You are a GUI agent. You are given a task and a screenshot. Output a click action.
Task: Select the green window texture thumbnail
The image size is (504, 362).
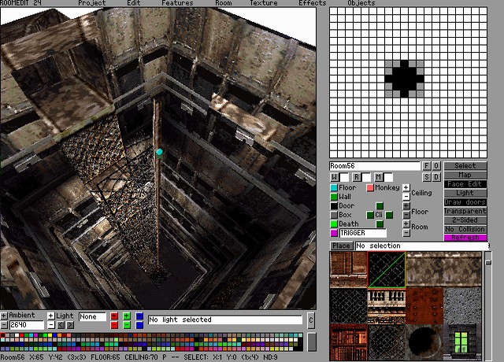point(462,340)
